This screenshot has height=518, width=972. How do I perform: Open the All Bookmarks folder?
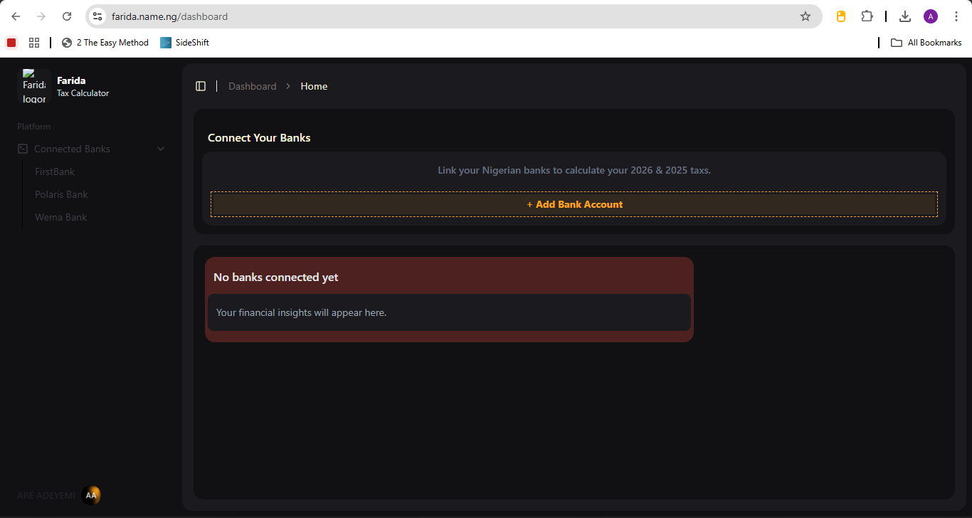pos(926,43)
